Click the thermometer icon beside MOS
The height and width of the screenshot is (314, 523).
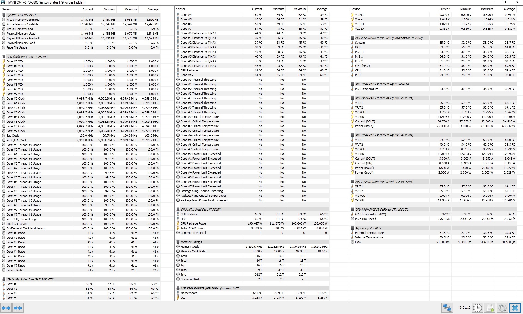point(353,47)
